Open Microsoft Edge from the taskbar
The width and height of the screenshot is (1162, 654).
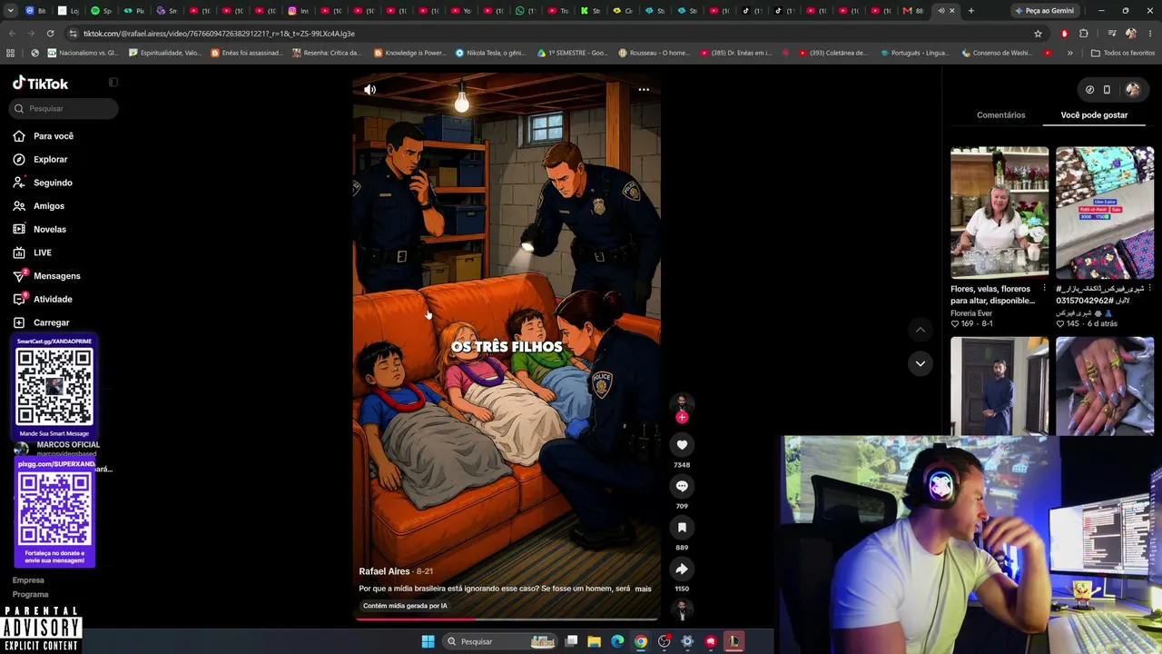(617, 641)
